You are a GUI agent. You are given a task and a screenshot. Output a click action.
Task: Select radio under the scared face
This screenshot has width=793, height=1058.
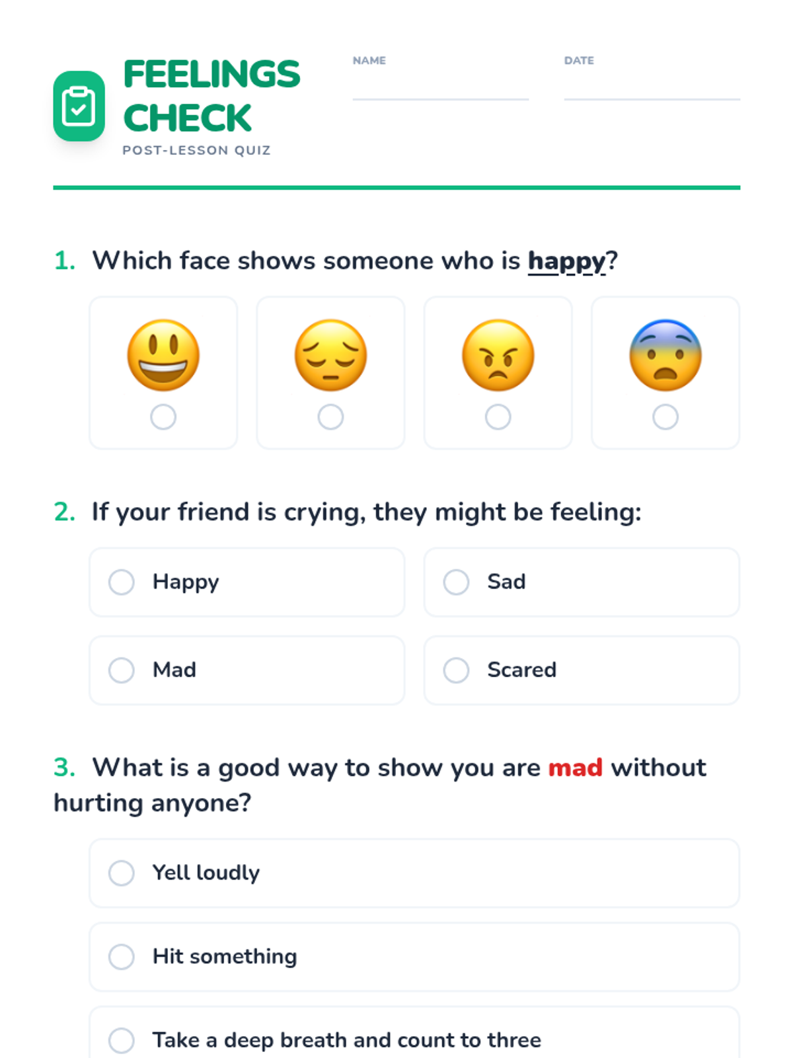click(x=665, y=417)
